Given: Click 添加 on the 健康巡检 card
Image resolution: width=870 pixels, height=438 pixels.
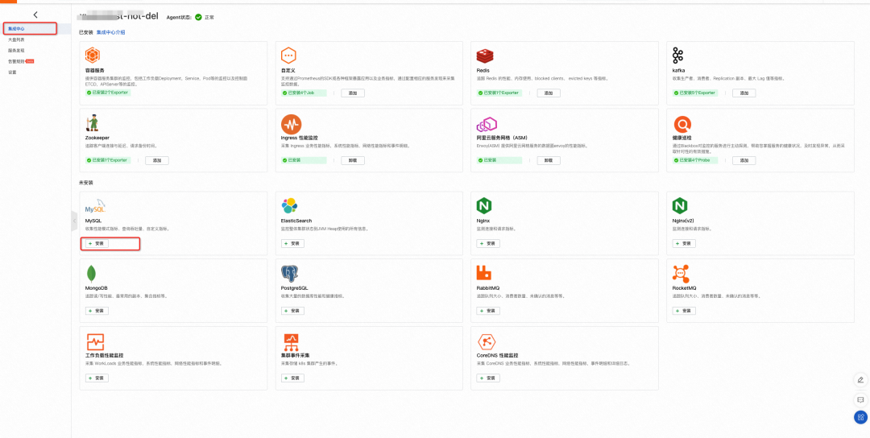Looking at the screenshot, I should (x=744, y=160).
